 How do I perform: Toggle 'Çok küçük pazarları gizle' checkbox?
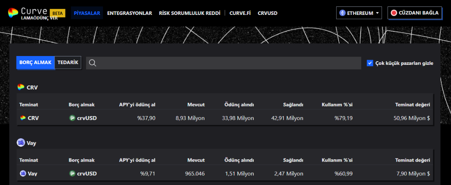(x=370, y=63)
